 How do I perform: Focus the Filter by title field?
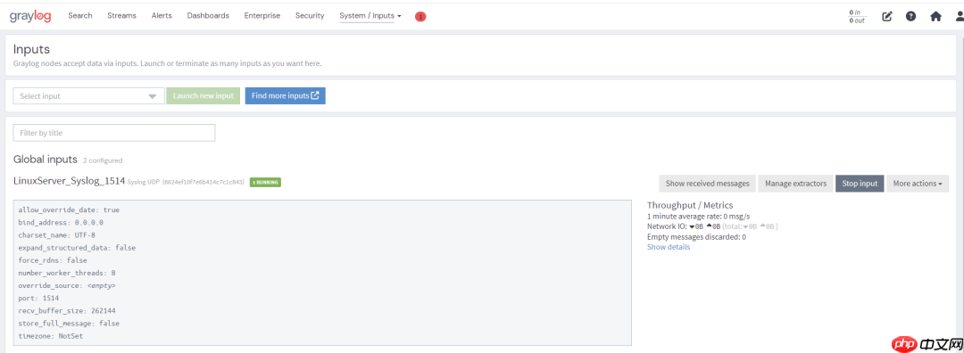coord(114,133)
